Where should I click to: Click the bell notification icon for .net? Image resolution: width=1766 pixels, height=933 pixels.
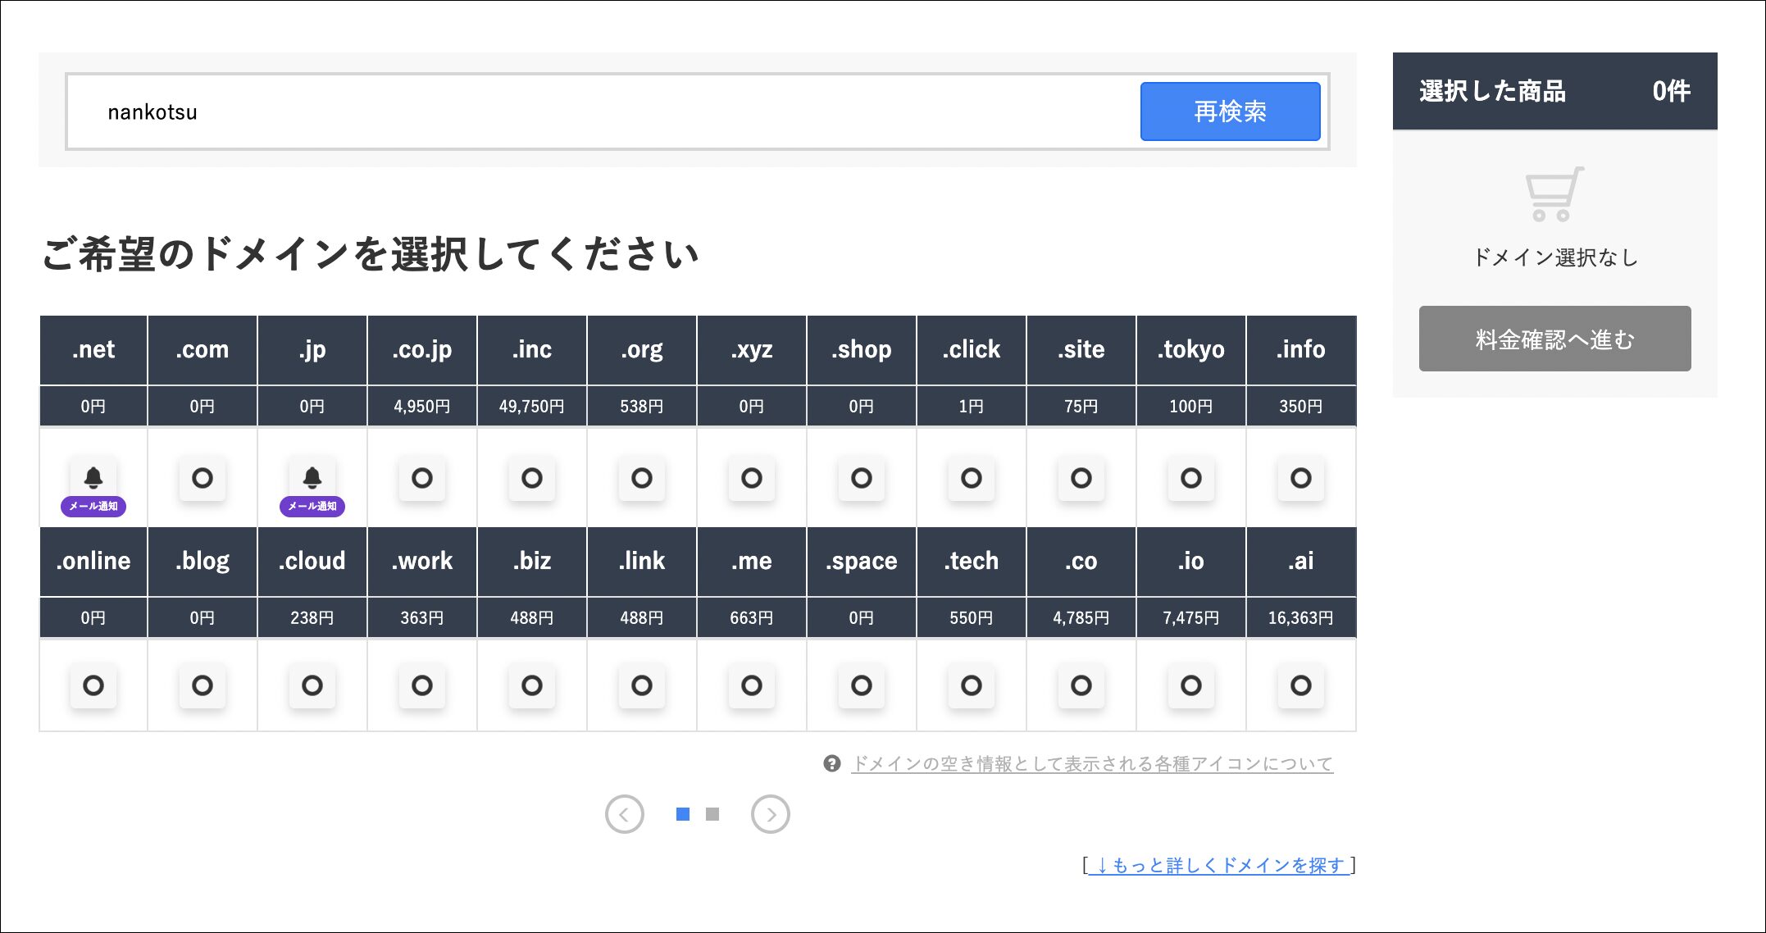93,478
